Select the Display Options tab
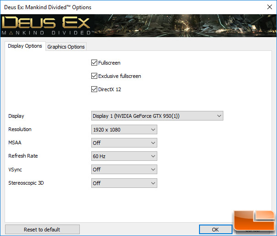This screenshot has width=277, height=236. pyautogui.click(x=25, y=46)
